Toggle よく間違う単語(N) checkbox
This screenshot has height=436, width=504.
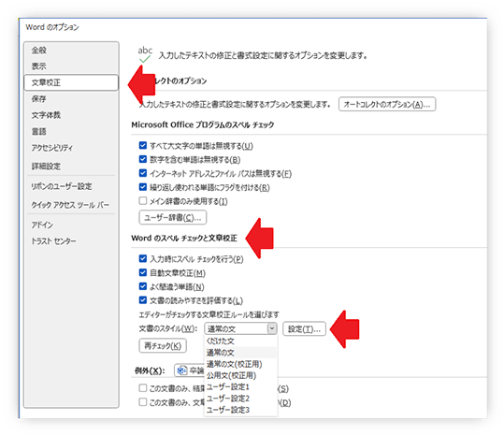pos(143,286)
